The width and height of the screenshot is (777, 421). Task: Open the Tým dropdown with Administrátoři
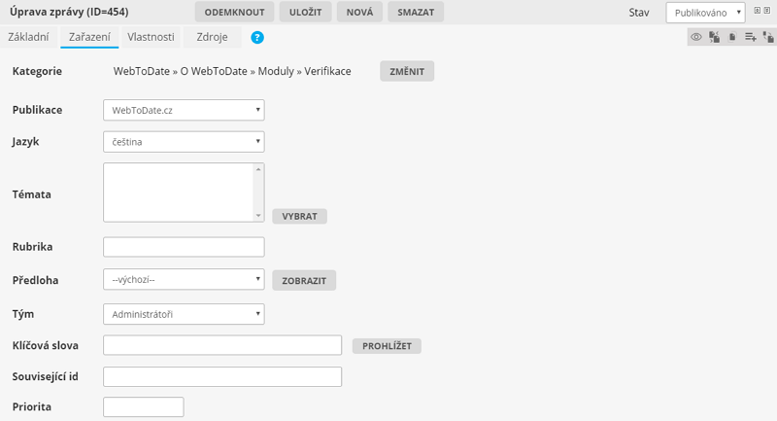point(184,314)
